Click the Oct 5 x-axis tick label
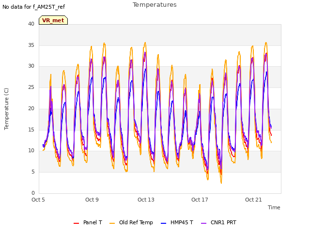The height and width of the screenshot is (232, 310). click(38, 200)
